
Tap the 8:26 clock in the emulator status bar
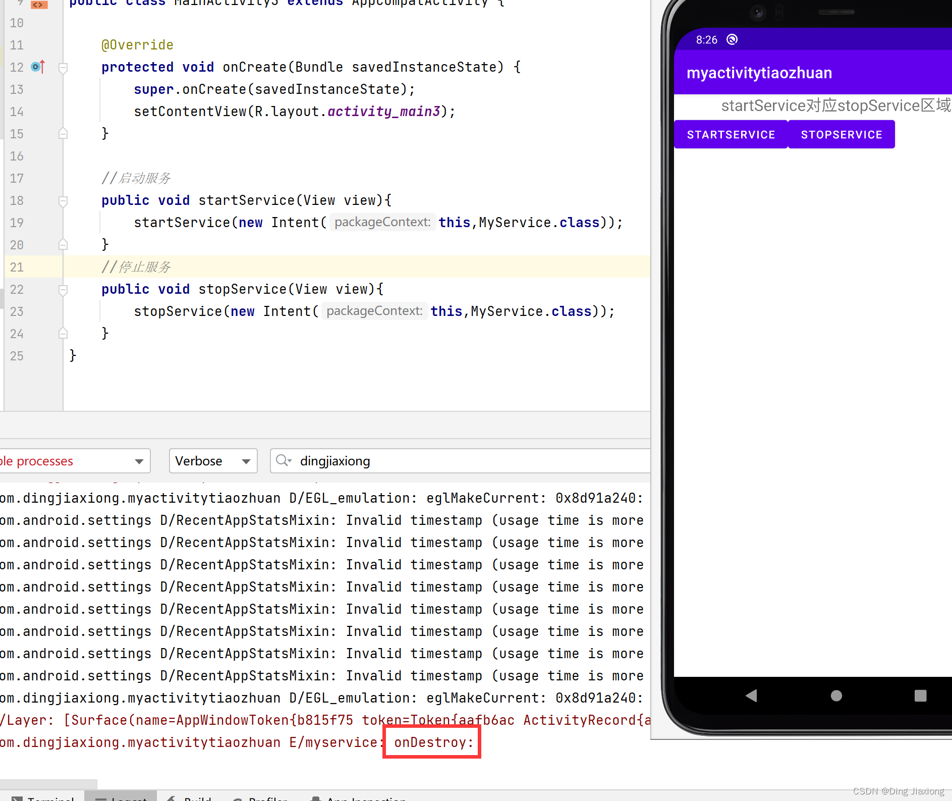click(706, 40)
